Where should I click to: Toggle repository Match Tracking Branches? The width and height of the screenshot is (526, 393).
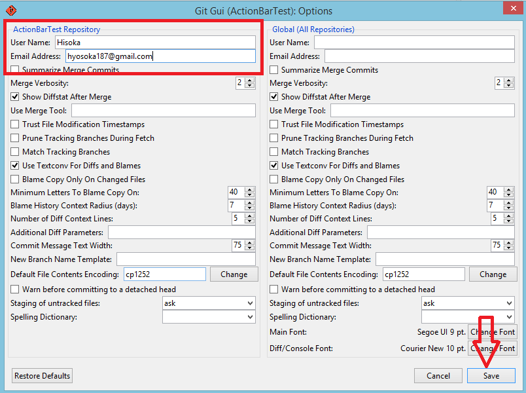[x=15, y=152]
